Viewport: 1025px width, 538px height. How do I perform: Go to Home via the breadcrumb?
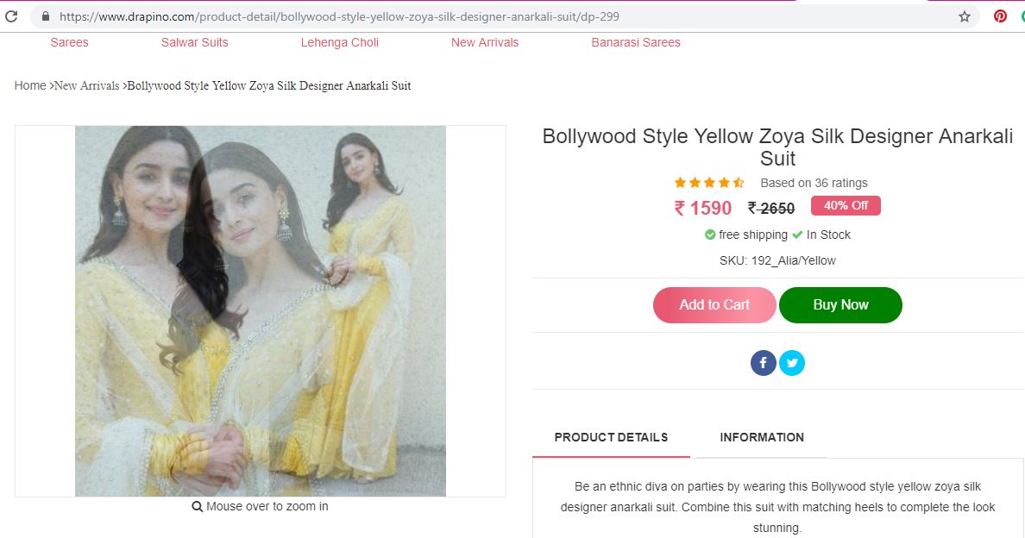30,85
